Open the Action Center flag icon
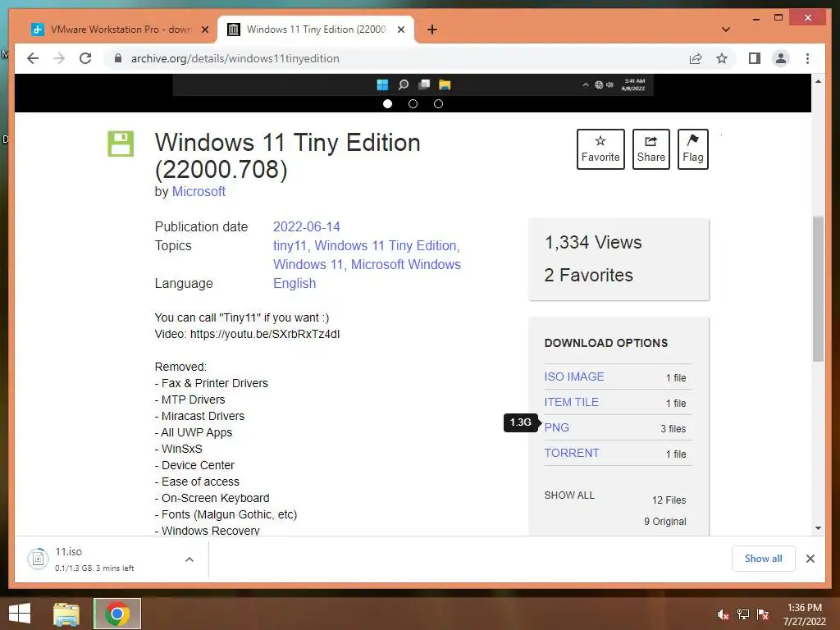This screenshot has width=840, height=630. 763,614
